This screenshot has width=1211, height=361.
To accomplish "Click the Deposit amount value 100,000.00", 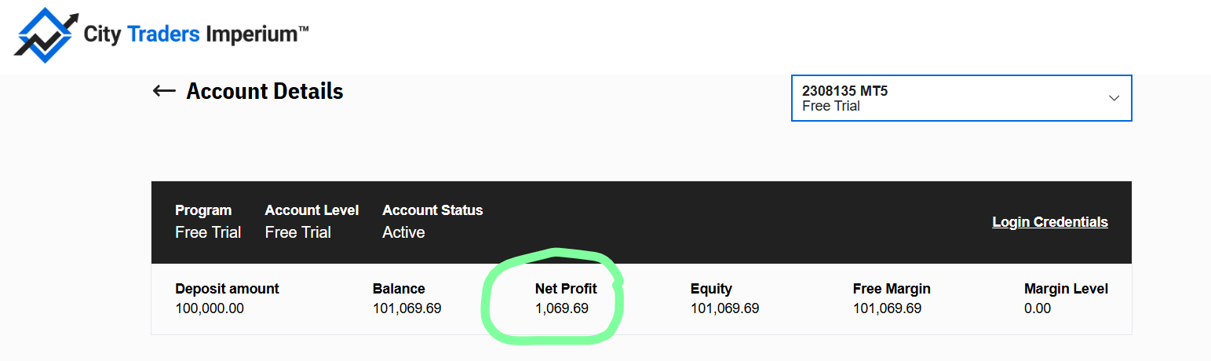I will [x=210, y=308].
